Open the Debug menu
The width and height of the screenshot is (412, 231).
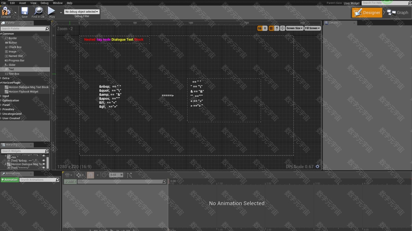(x=44, y=3)
